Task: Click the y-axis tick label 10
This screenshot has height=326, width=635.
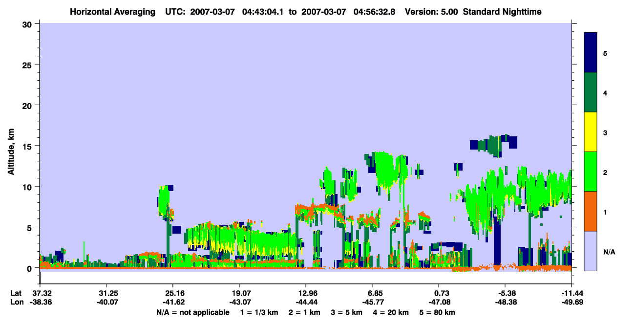Action: click(28, 187)
